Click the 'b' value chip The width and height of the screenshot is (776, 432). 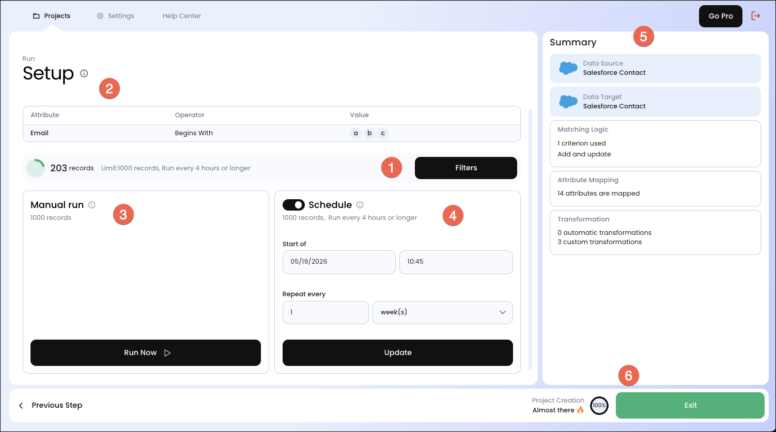coord(369,133)
